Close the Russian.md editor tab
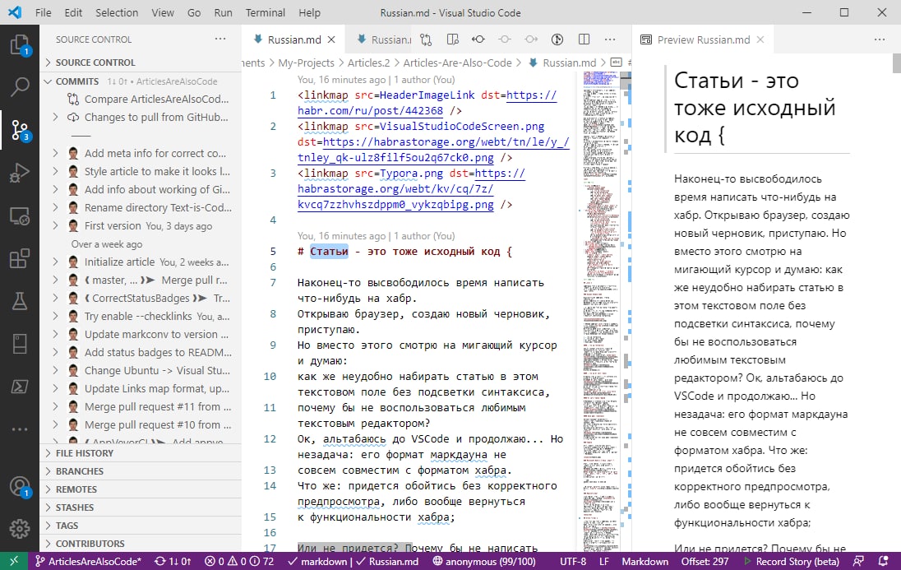 point(331,39)
